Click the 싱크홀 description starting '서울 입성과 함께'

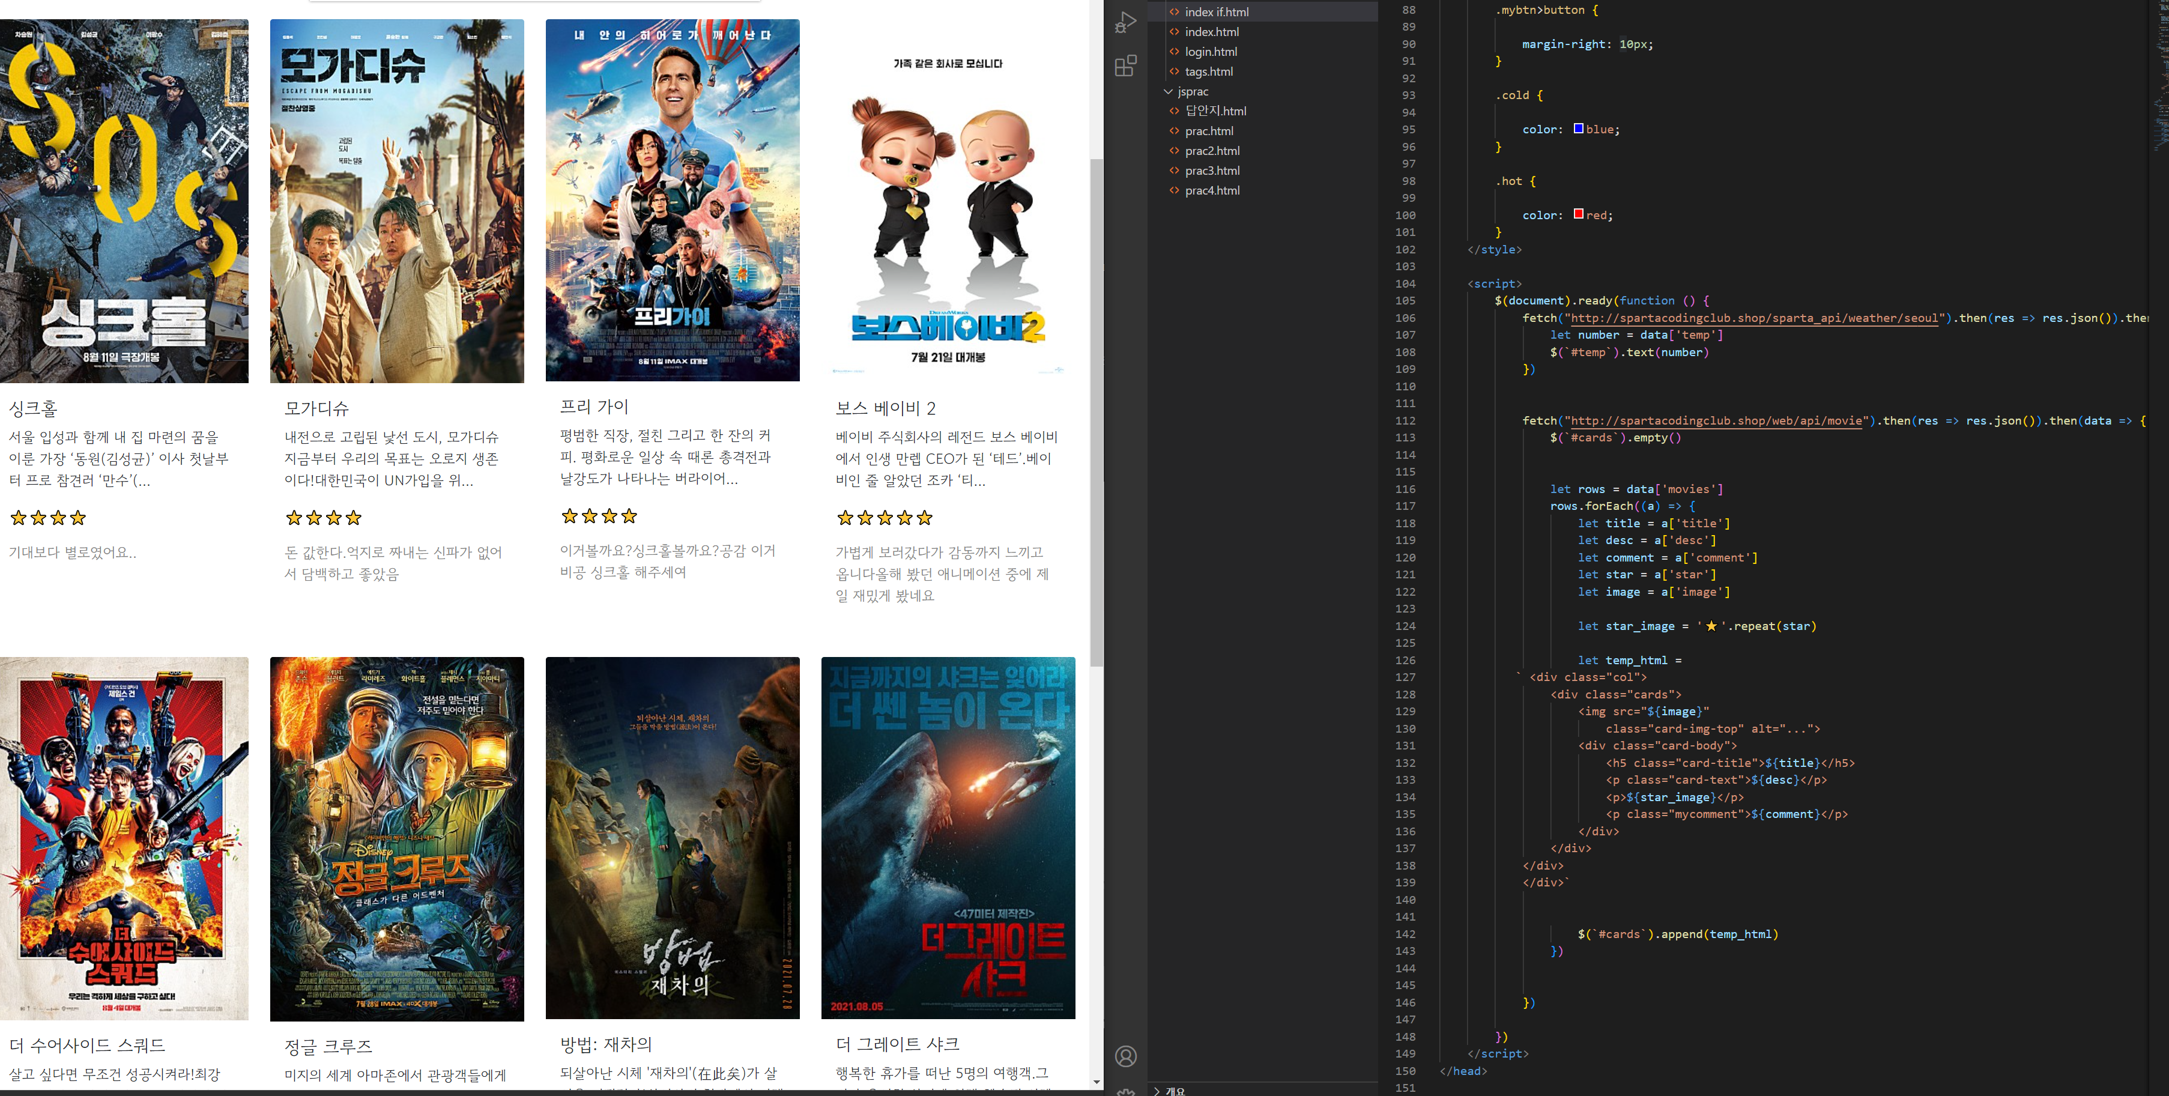coord(119,459)
